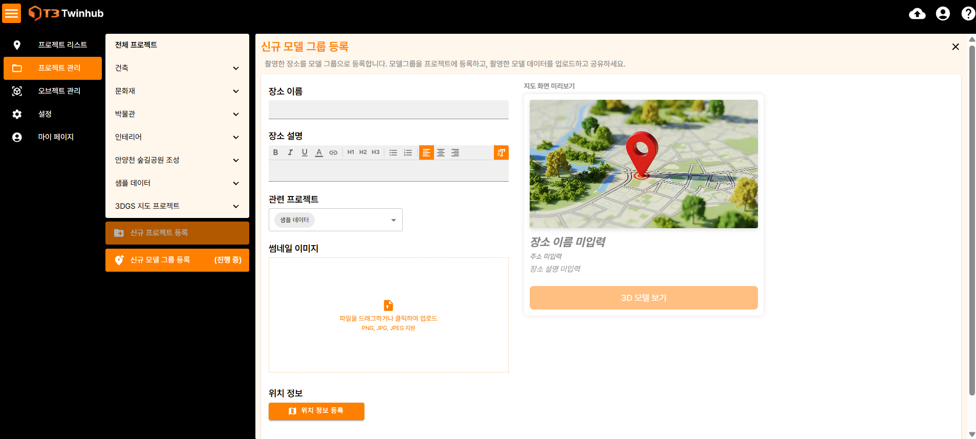Open the 관련 프로젝트 dropdown
976x439 pixels.
(336, 220)
